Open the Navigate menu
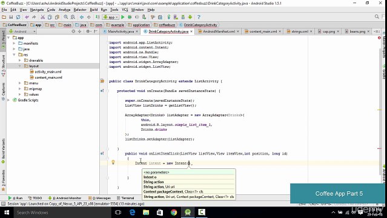Screen dimensions: 387x218 pos(37,10)
